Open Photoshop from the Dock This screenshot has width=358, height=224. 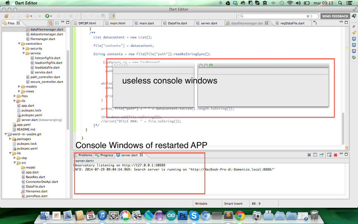183,216
